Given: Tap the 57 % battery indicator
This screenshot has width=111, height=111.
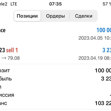Looking at the screenshot, I should tap(107, 4).
